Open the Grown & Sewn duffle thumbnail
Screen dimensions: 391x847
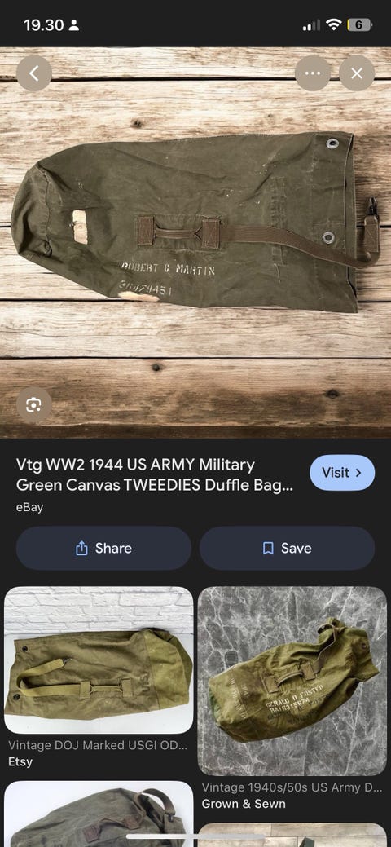click(x=292, y=682)
